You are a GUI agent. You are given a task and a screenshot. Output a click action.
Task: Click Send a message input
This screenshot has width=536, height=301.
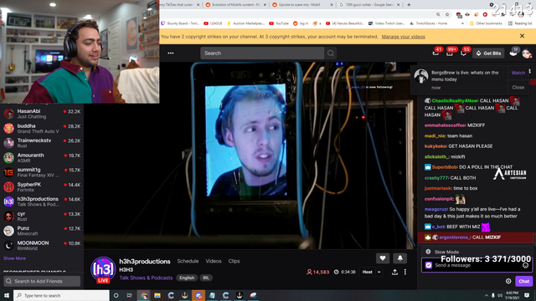(477, 265)
